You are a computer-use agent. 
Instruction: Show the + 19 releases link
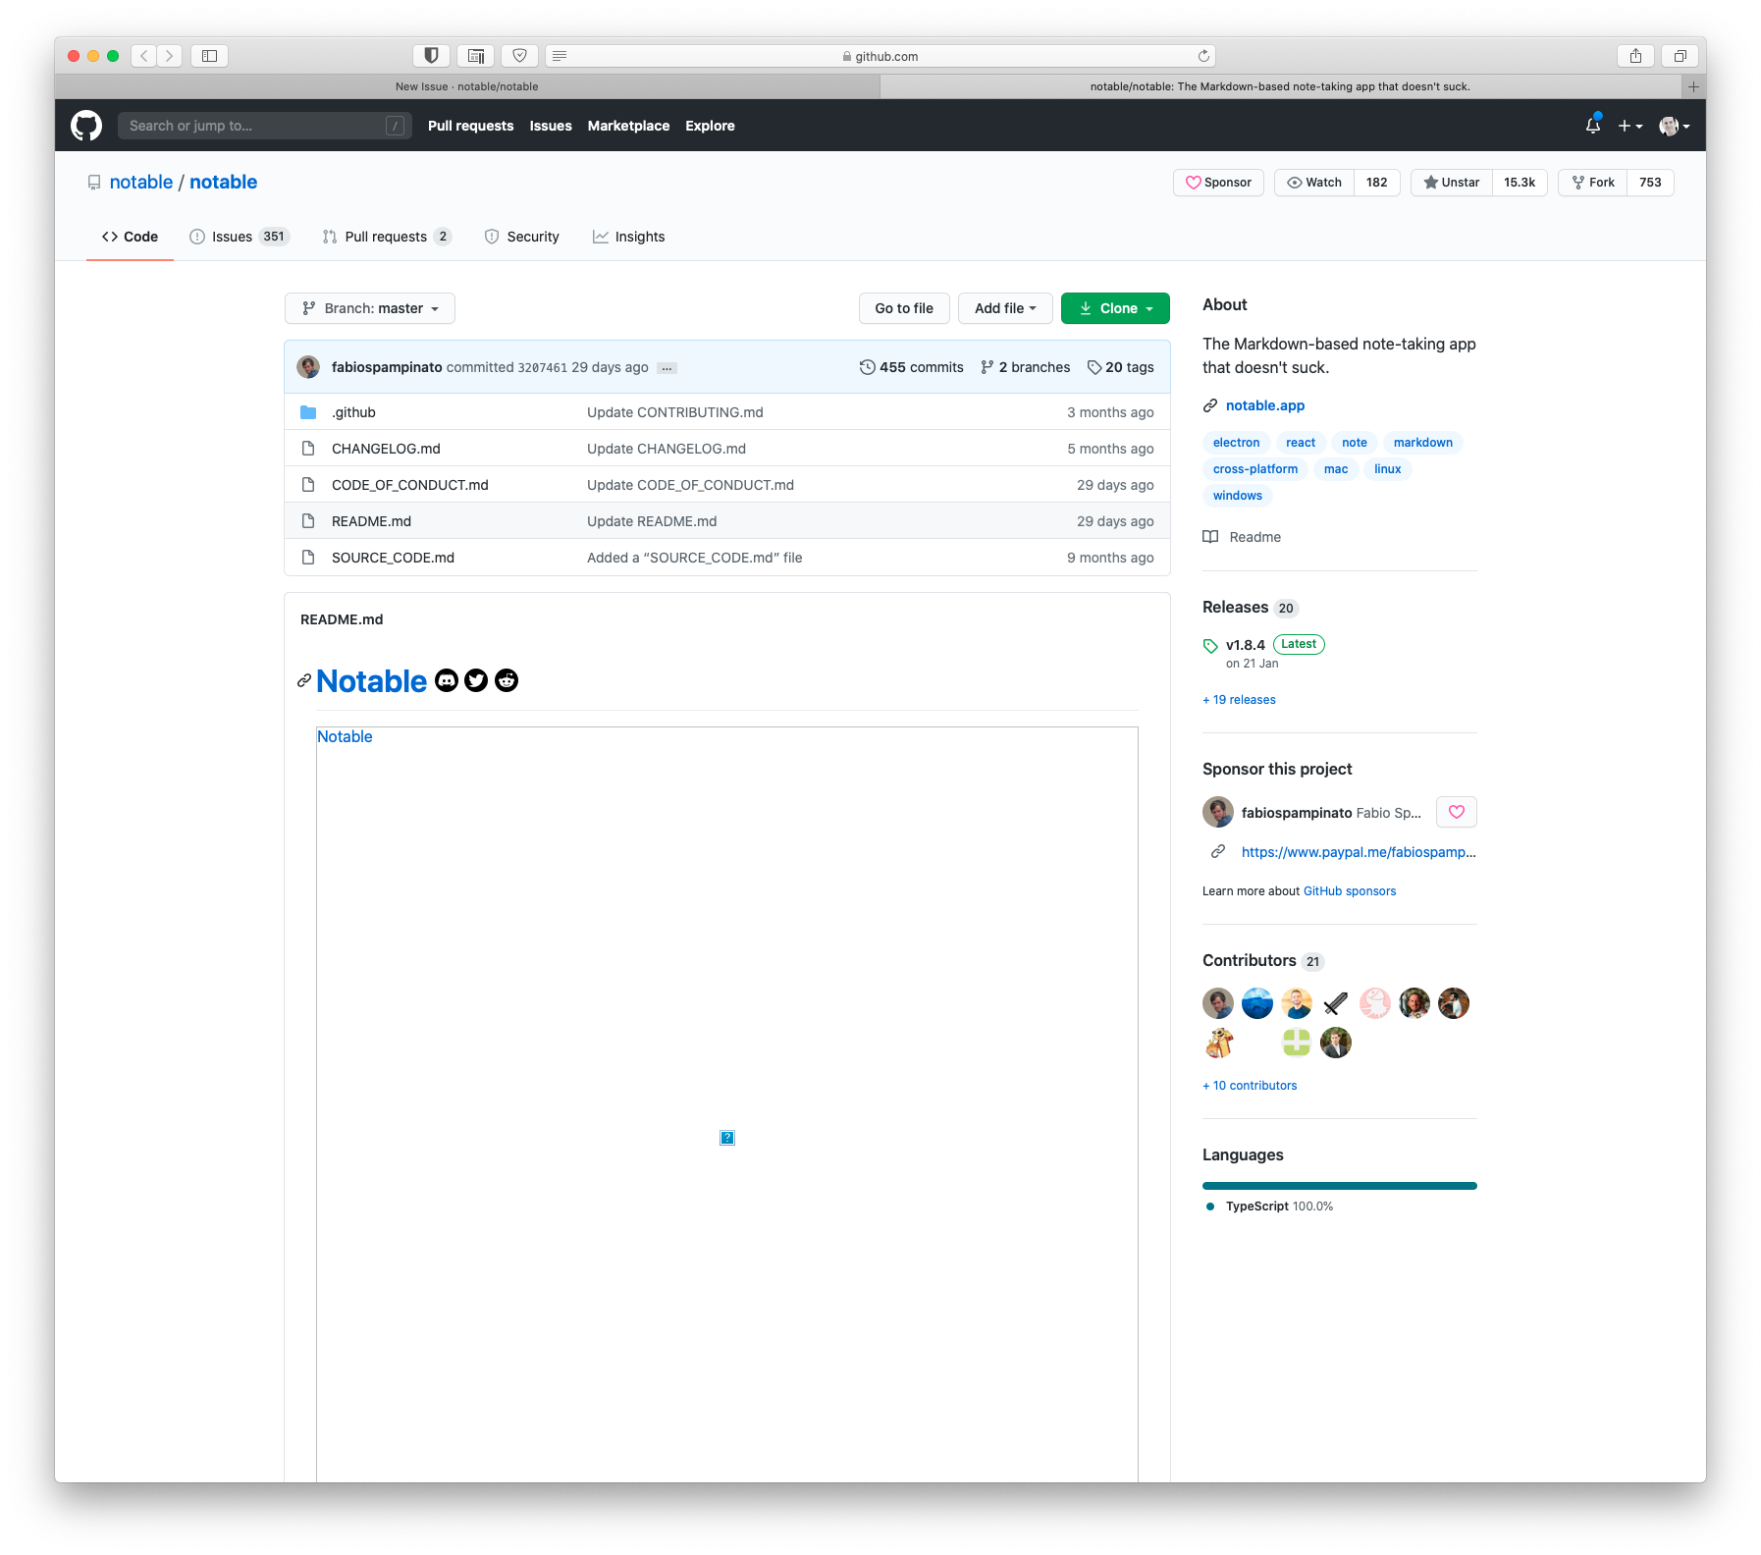pyautogui.click(x=1239, y=700)
